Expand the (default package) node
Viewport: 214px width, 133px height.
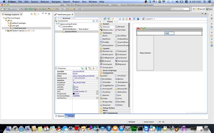coord(8,23)
